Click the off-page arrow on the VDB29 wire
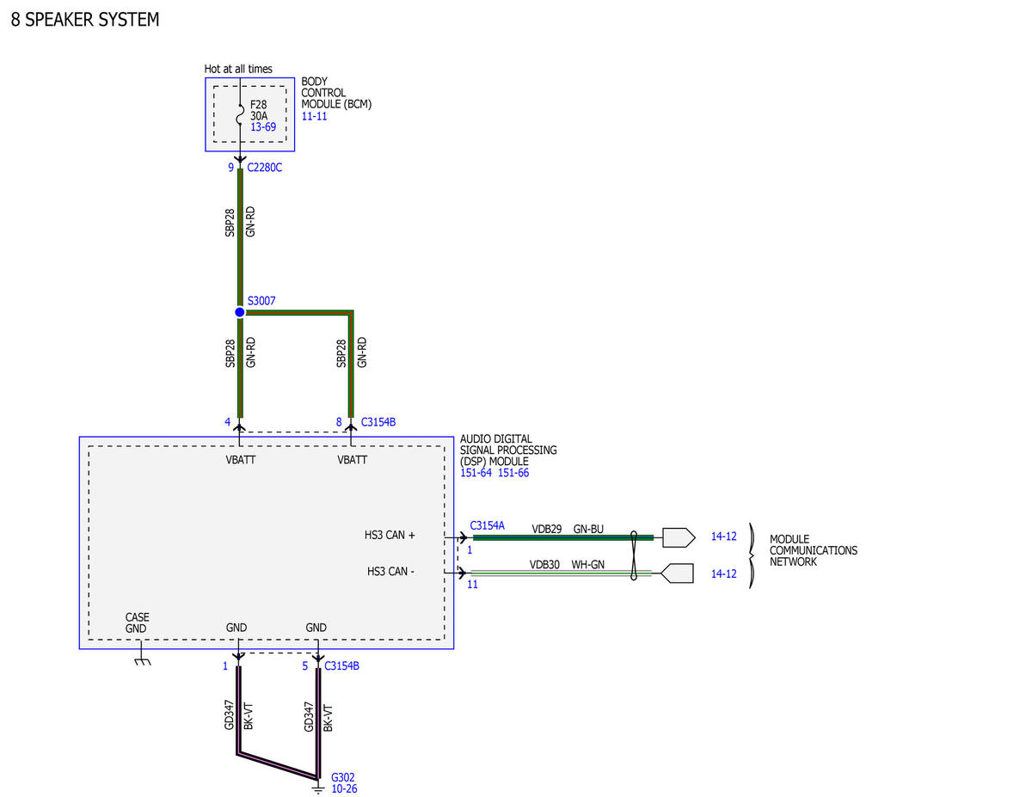Screen dimensions: 1032x797 [x=679, y=537]
